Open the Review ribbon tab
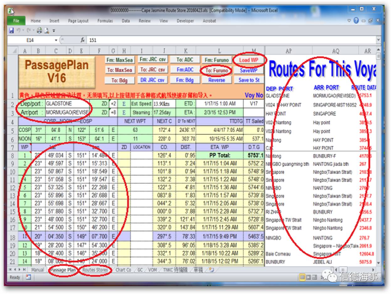Viewport: 391px width, 294px height. [x=145, y=21]
